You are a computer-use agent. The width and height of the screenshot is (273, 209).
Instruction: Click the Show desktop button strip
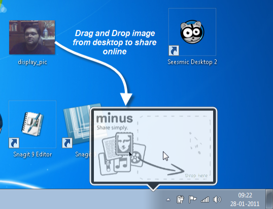269,199
